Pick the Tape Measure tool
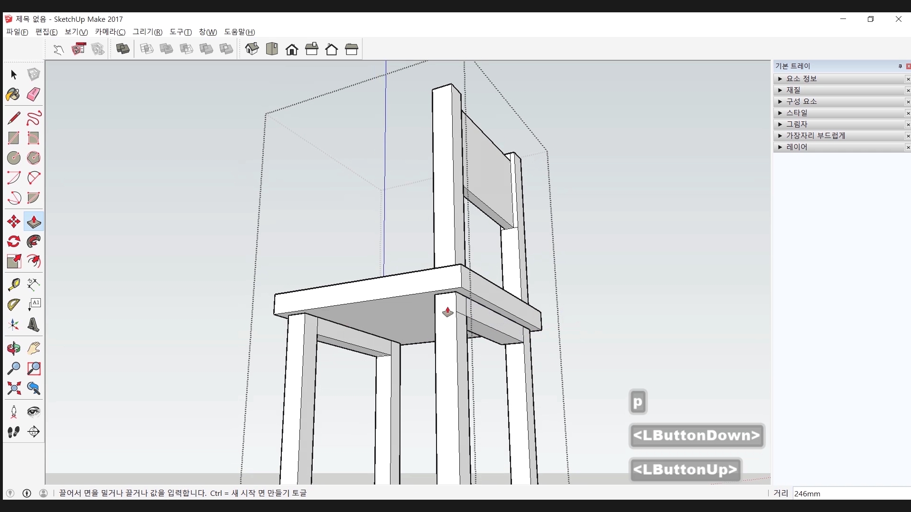911x512 pixels. pyautogui.click(x=13, y=284)
